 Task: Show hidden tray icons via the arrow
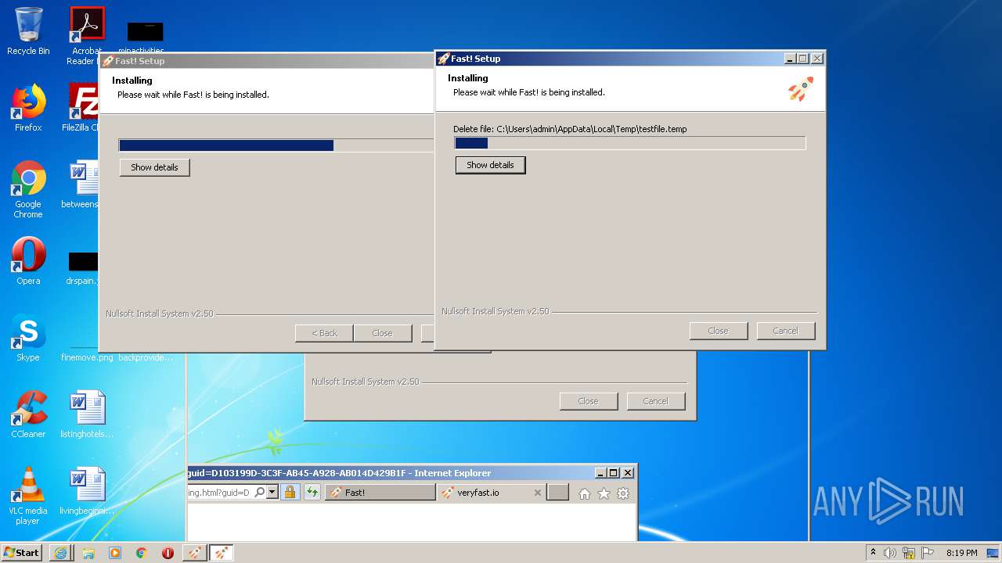pos(873,553)
